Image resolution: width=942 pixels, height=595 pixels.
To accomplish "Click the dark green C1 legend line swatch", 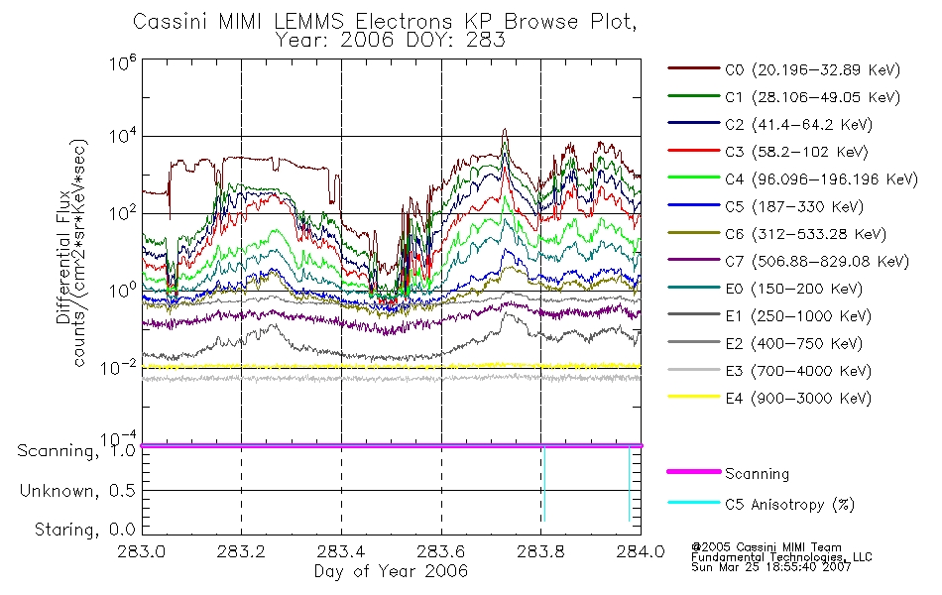I will click(694, 95).
